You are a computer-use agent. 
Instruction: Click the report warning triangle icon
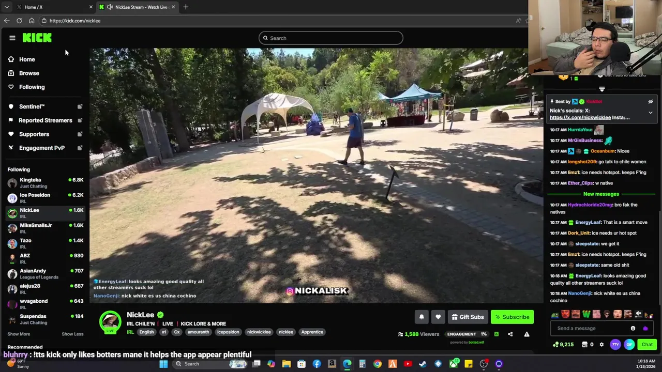point(526,334)
